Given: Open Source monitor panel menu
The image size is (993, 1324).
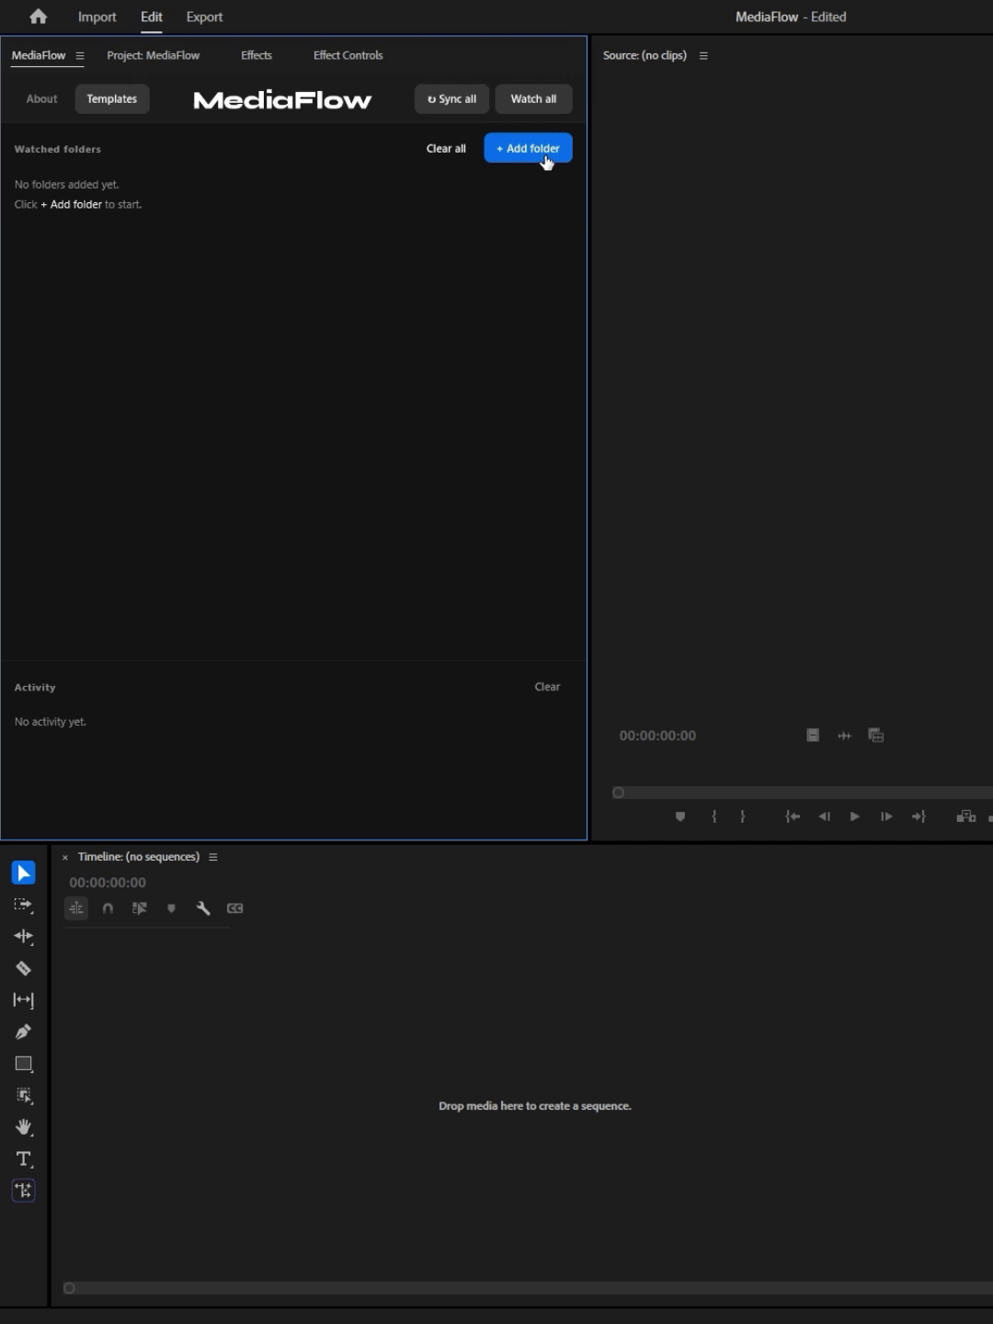Looking at the screenshot, I should (x=703, y=56).
